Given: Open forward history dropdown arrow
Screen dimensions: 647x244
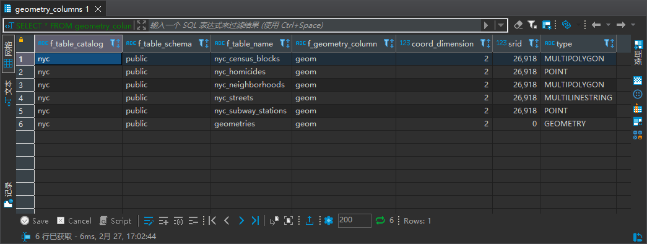Looking at the screenshot, I should 633,25.
